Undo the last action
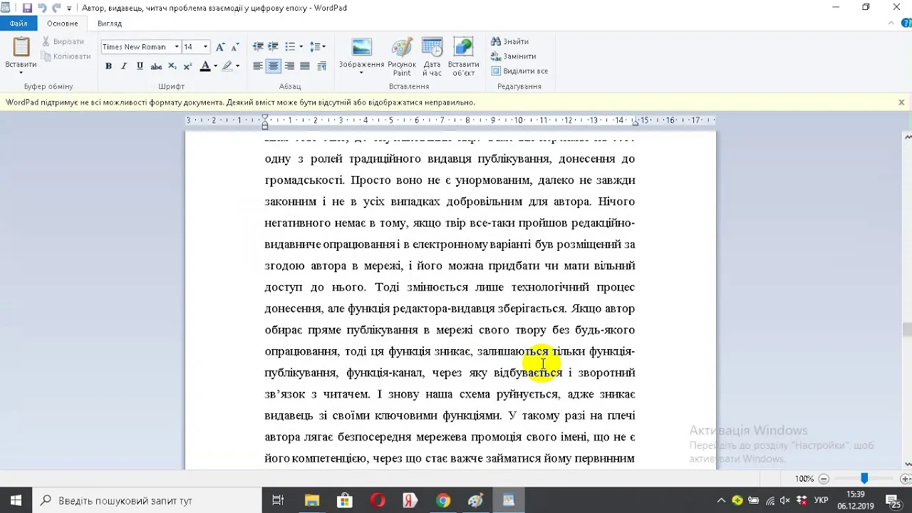912x513 pixels. 42,8
